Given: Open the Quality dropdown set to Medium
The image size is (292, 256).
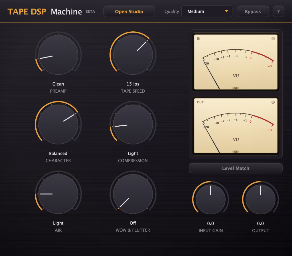Looking at the screenshot, I should 207,11.
